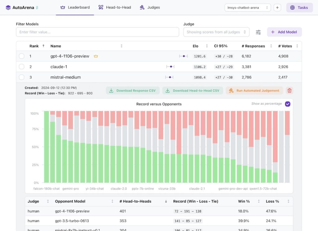Viewport: 318px width, 231px height.
Task: Toggle the descending arrow on # Head-to-Heads
Action: tap(166, 201)
